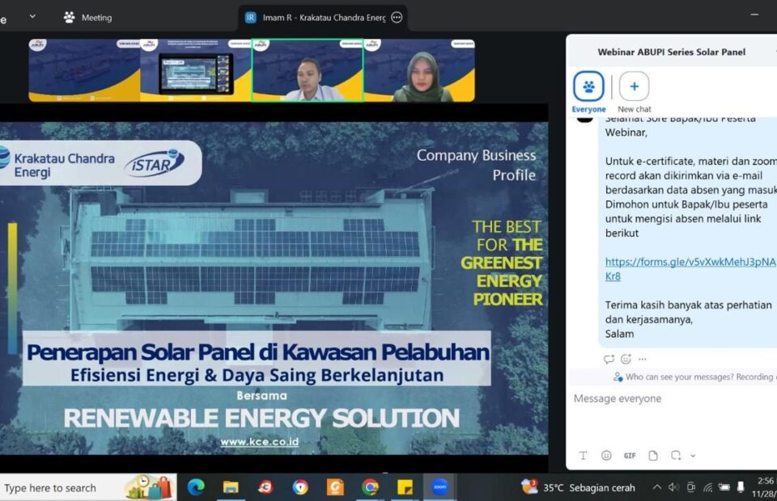Open GIF picker in chat composer
777x501 pixels.
click(630, 456)
